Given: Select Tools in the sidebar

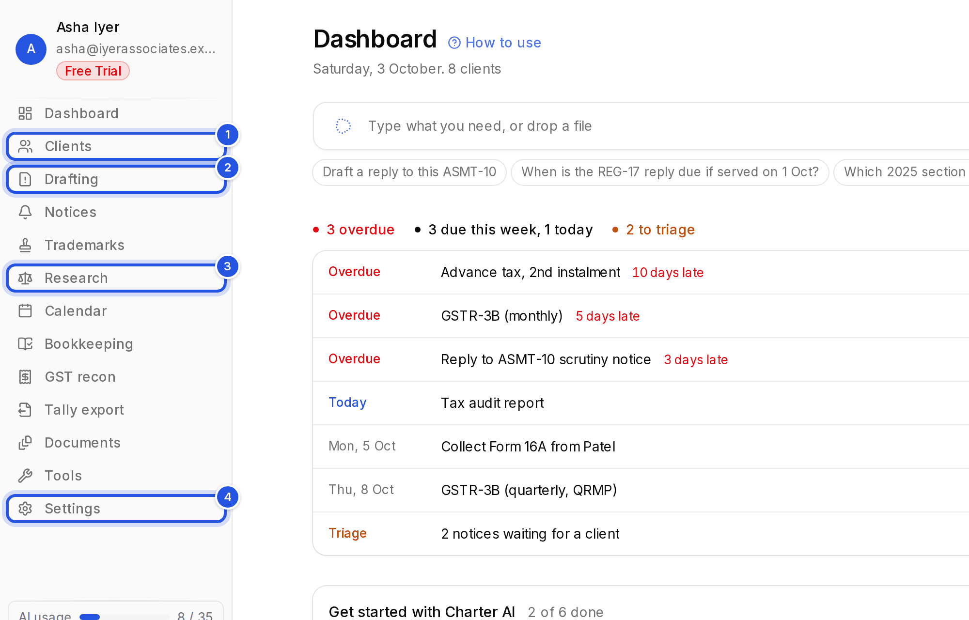Looking at the screenshot, I should pos(116,476).
